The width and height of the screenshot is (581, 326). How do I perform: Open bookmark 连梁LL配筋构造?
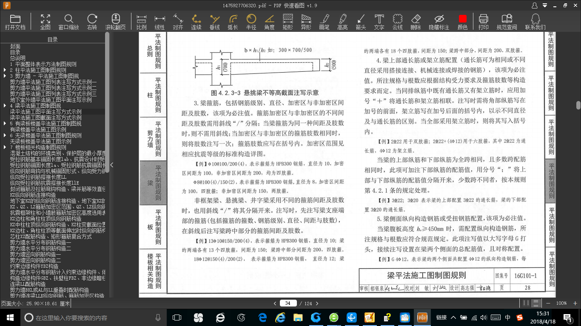[28, 284]
